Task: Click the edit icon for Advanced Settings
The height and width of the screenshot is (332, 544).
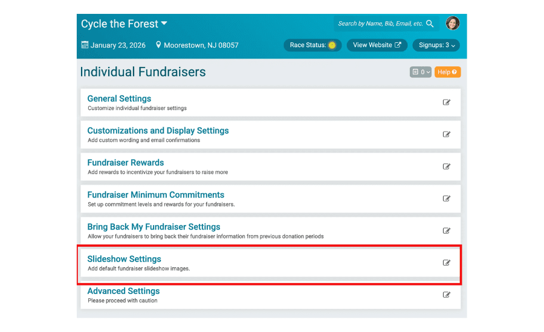Action: tap(446, 295)
